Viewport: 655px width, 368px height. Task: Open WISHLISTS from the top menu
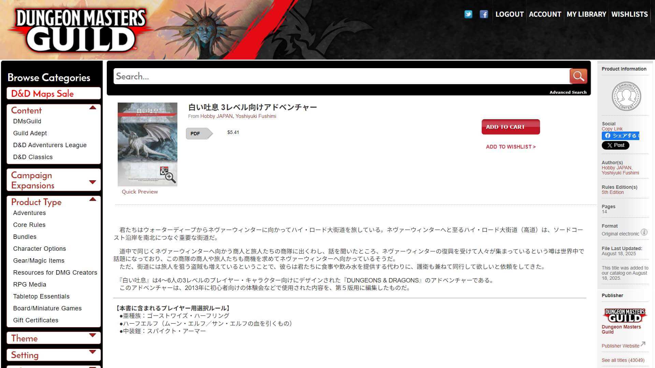[x=629, y=14]
